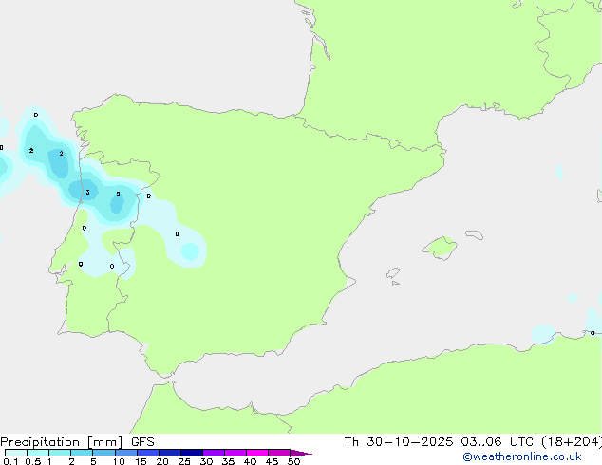This screenshot has width=602, height=465.
Task: Click the 5–10 mm legend swatch
Action: tap(103, 453)
